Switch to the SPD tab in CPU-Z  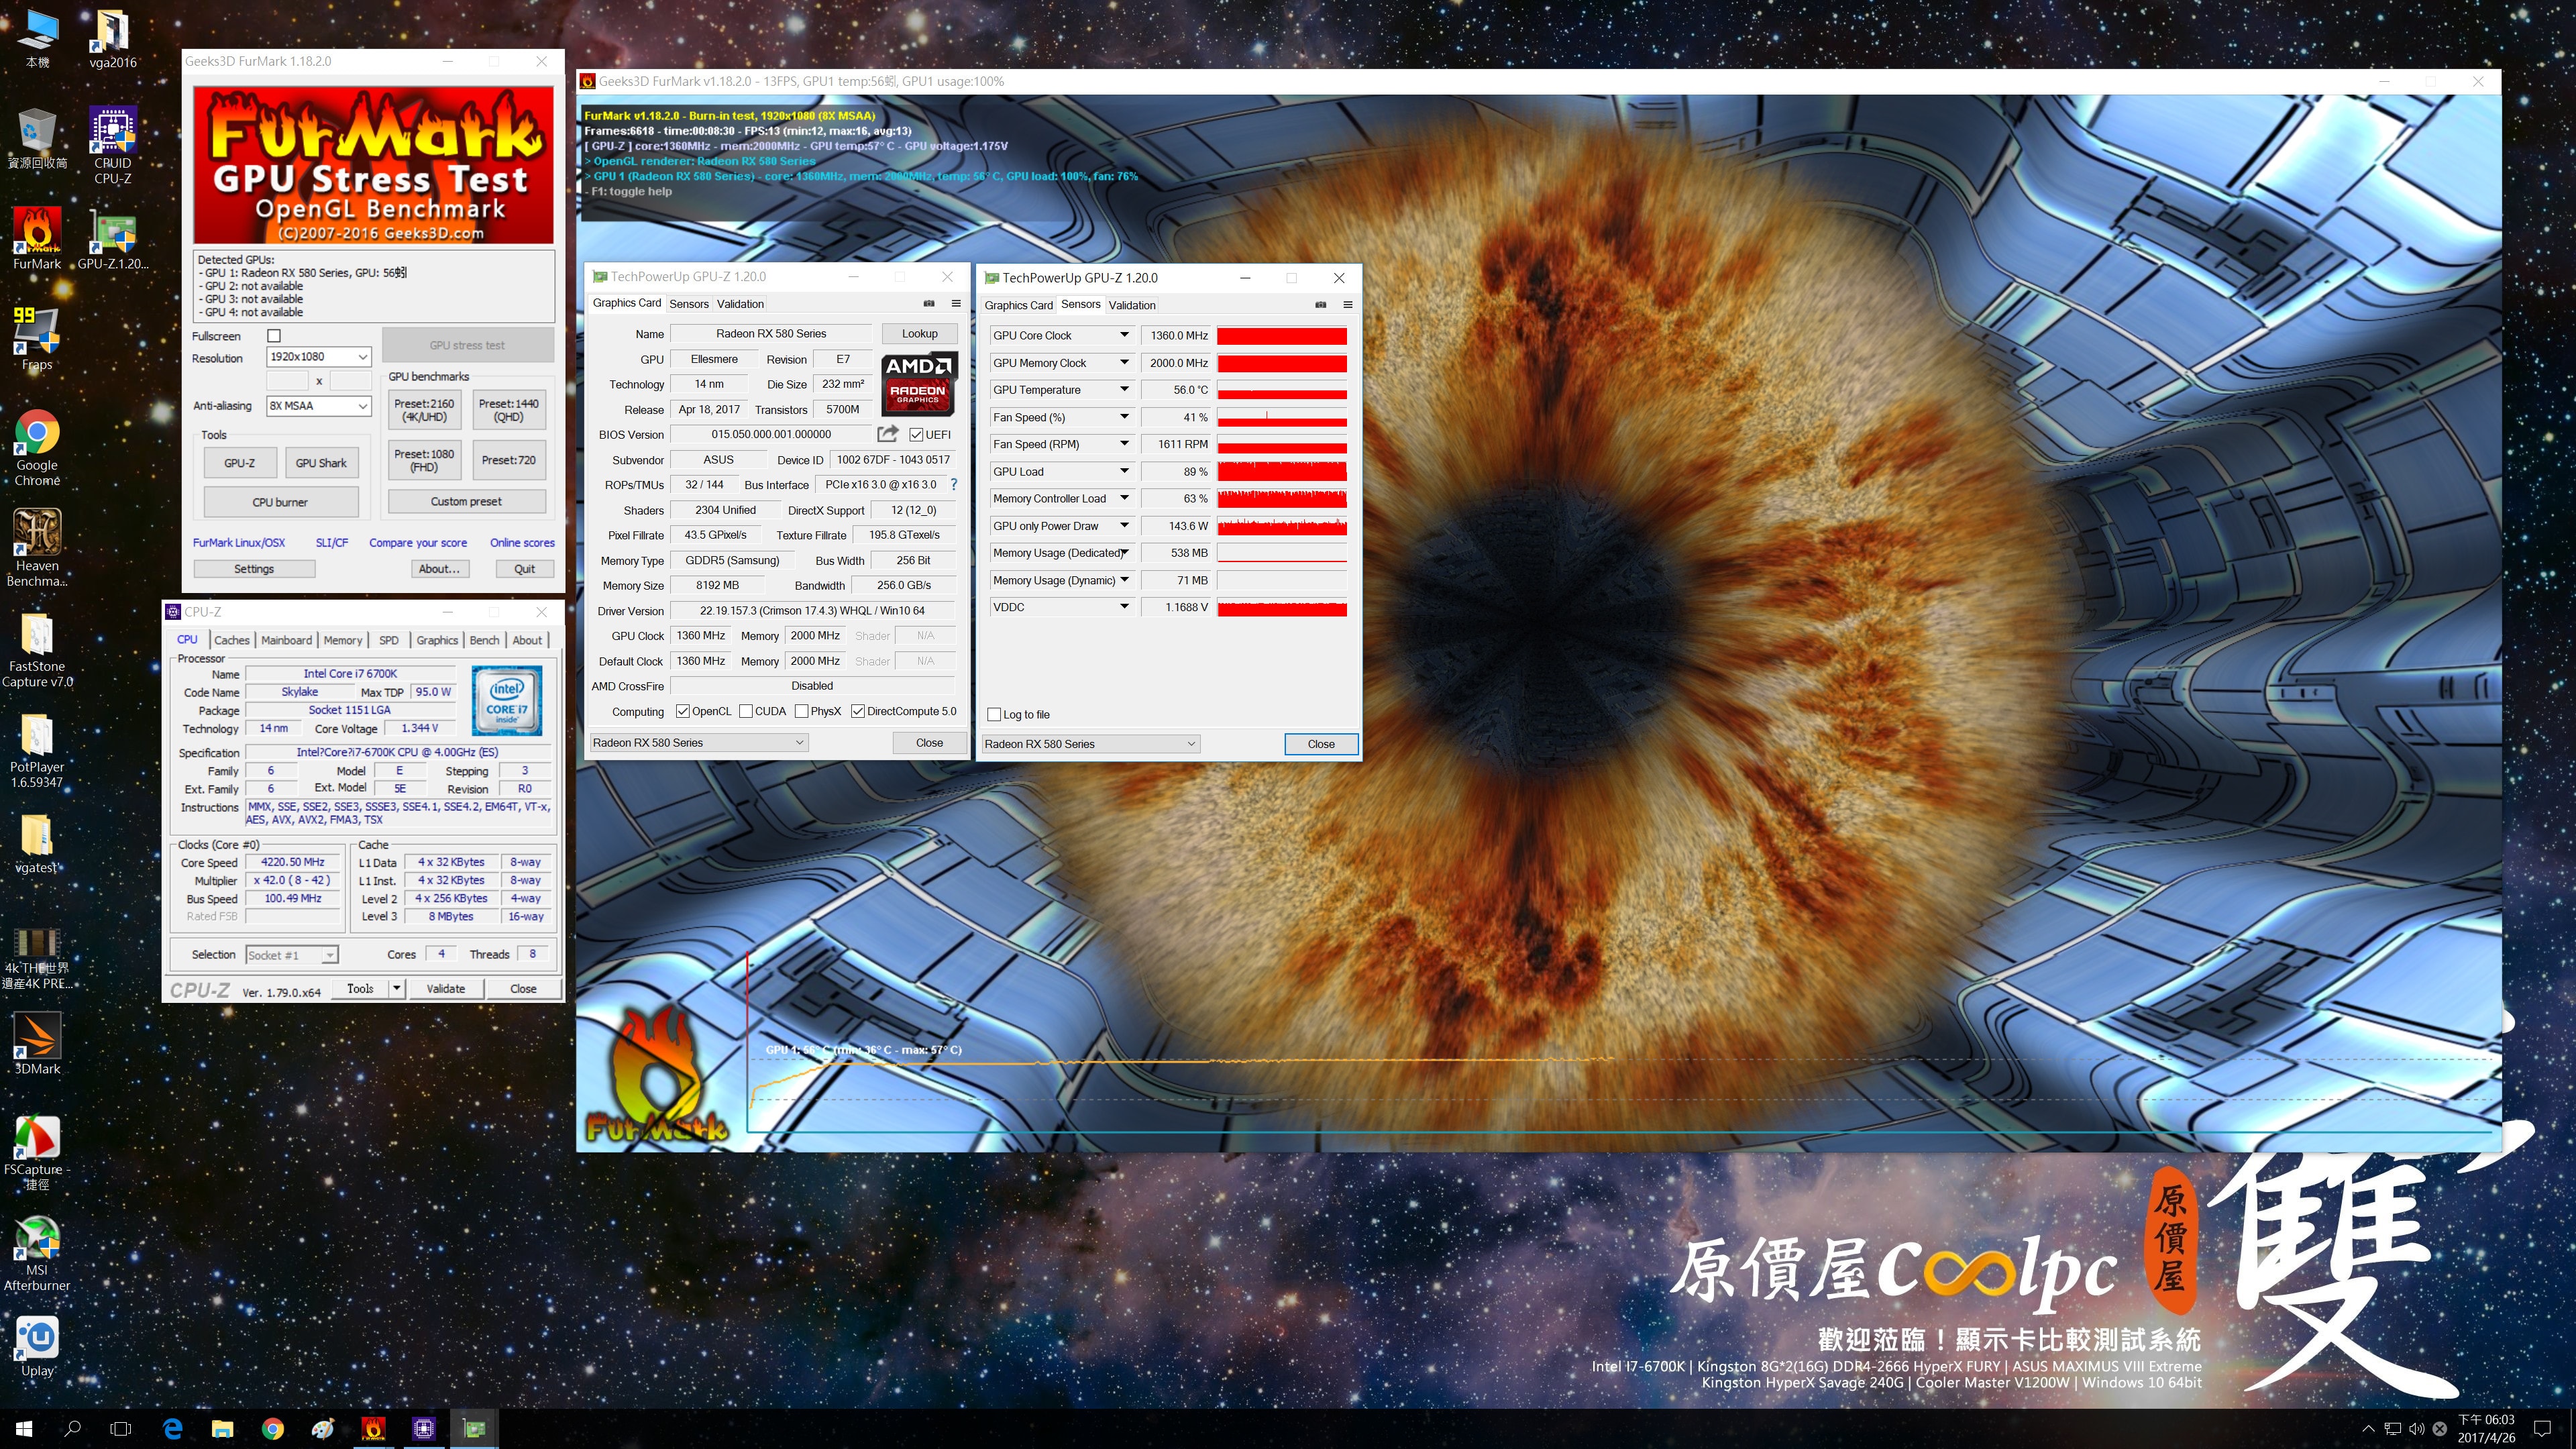tap(389, 640)
